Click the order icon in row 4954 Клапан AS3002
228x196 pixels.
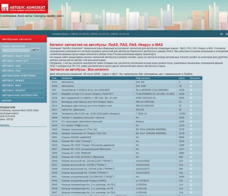point(191,137)
